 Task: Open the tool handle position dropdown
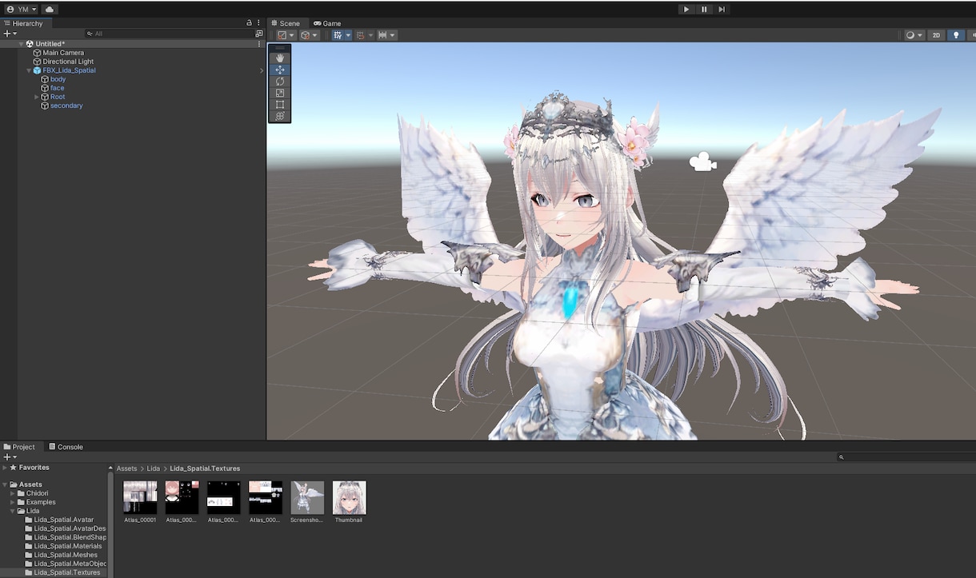(x=286, y=35)
